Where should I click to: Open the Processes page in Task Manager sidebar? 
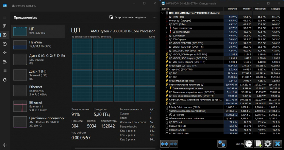tap(4, 26)
